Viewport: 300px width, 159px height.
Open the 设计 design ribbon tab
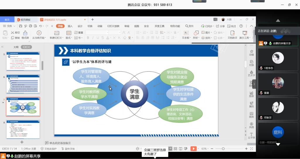click(x=80, y=26)
